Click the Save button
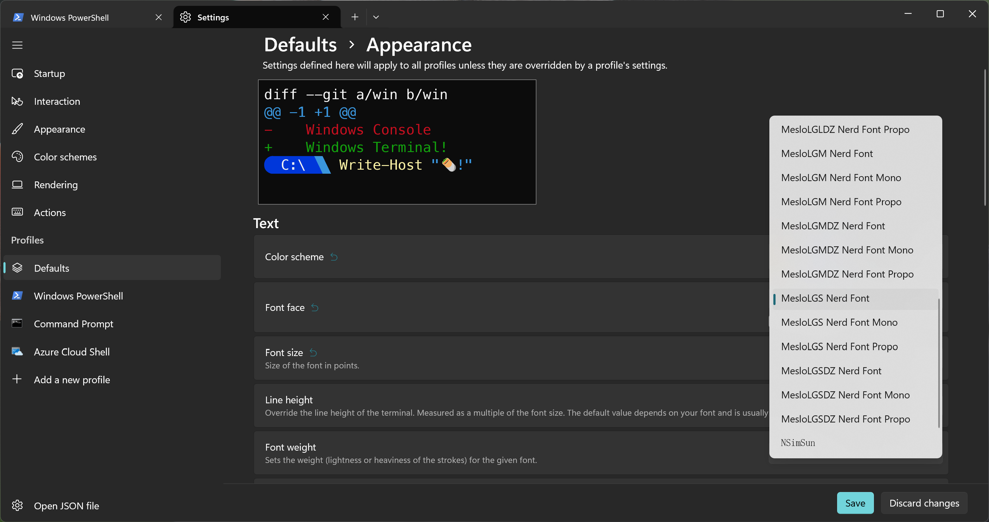This screenshot has height=522, width=989. coord(855,503)
